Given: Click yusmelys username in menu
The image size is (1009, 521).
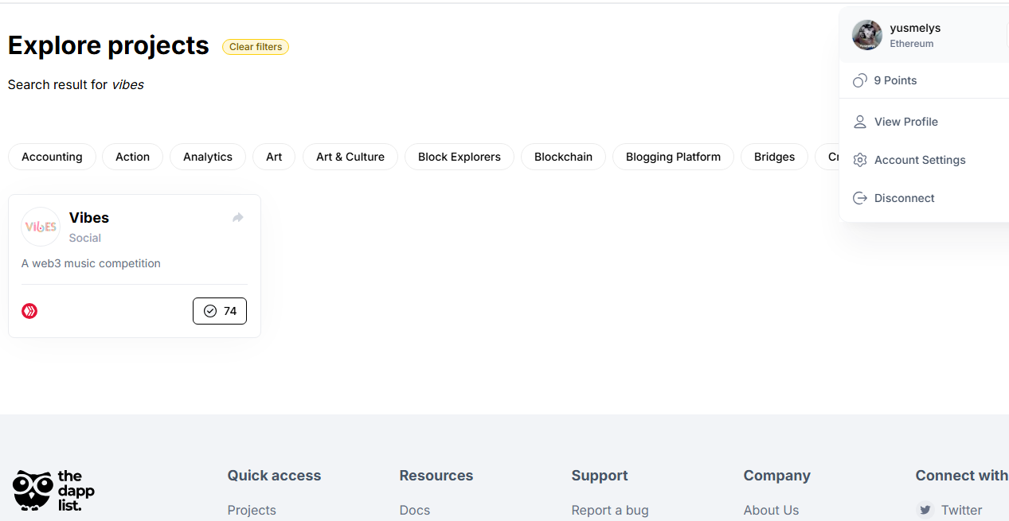Looking at the screenshot, I should coord(915,28).
